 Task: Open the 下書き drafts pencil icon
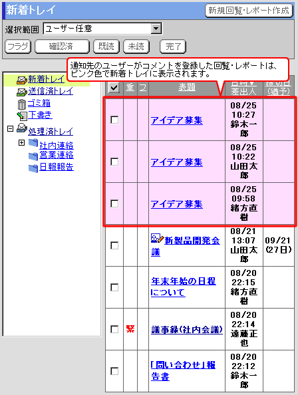(x=22, y=116)
